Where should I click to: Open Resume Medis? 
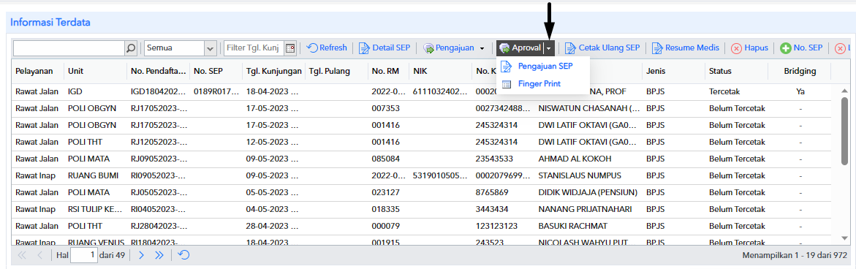[x=686, y=48]
